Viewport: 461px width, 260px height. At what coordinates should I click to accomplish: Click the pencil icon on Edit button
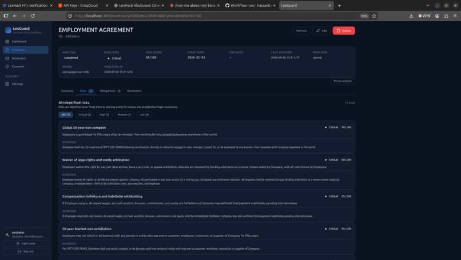coord(318,30)
